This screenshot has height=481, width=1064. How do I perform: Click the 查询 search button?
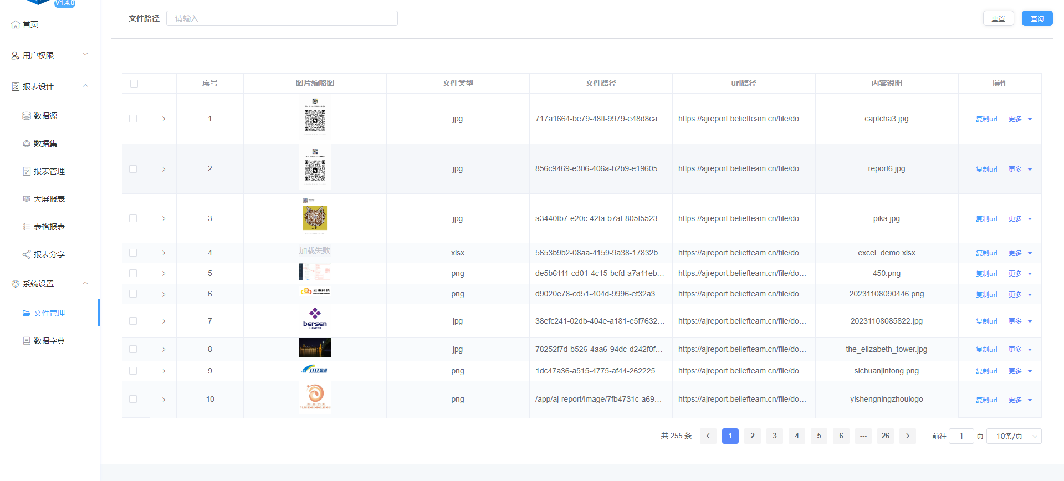[1037, 18]
